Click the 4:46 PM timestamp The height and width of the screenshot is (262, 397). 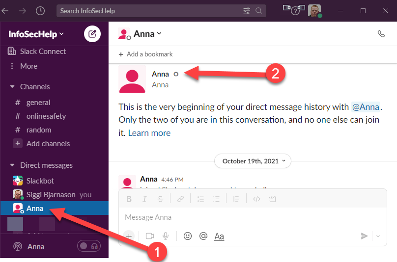(172, 180)
